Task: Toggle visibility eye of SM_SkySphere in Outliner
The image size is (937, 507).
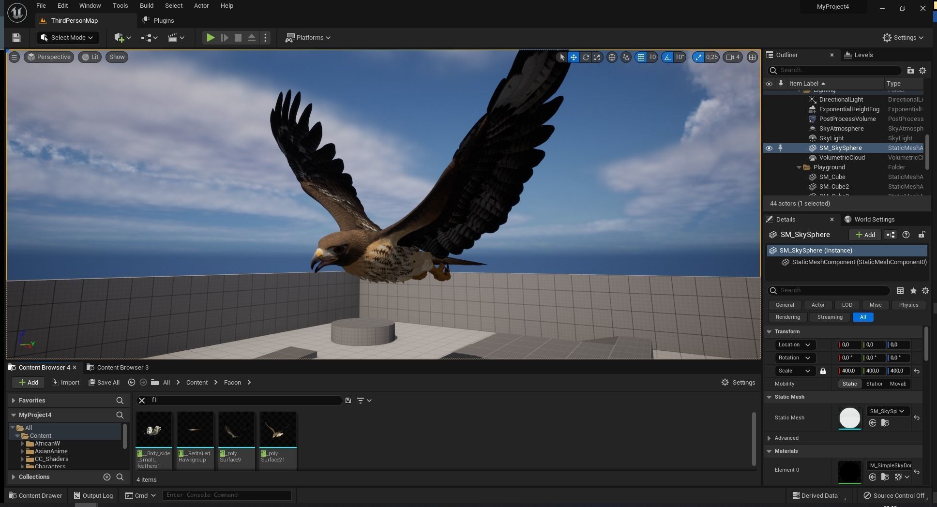Action: pos(769,148)
